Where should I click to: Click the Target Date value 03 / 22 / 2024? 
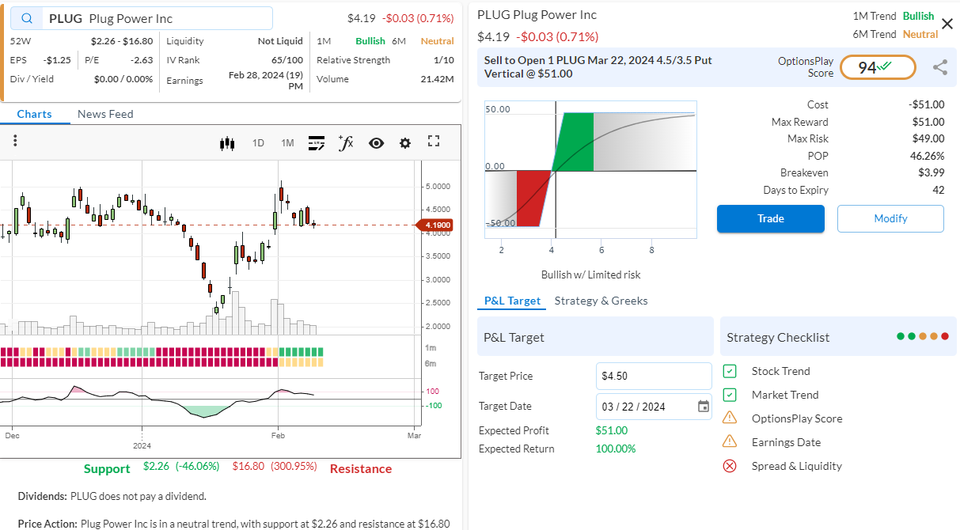(x=633, y=407)
